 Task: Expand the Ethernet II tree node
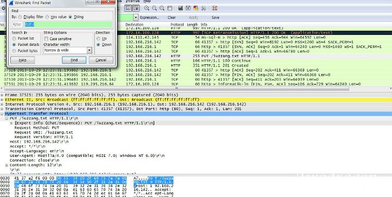click(x=2, y=100)
